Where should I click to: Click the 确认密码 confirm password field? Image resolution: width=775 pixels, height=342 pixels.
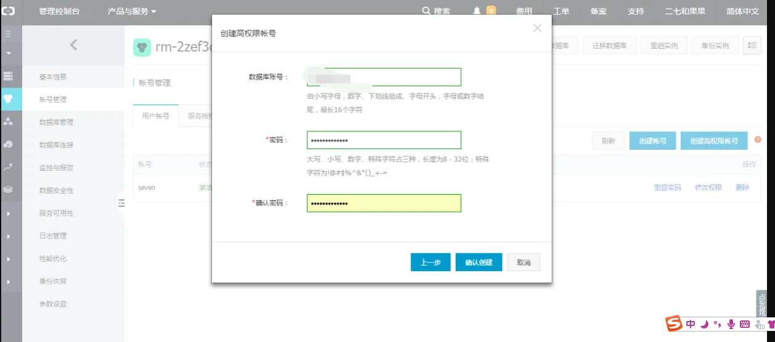coord(383,203)
